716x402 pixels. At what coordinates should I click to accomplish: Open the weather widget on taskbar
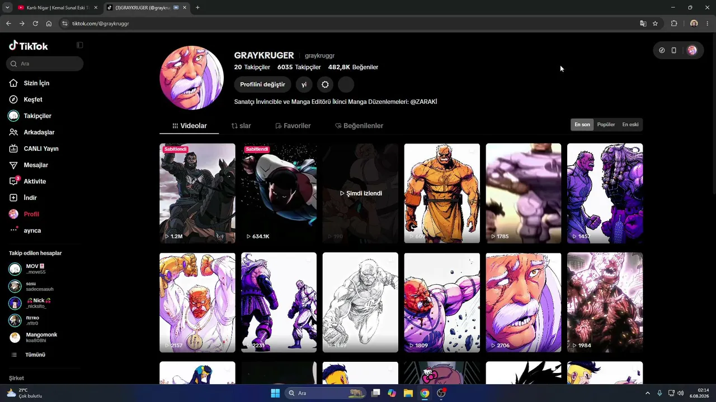click(25, 393)
